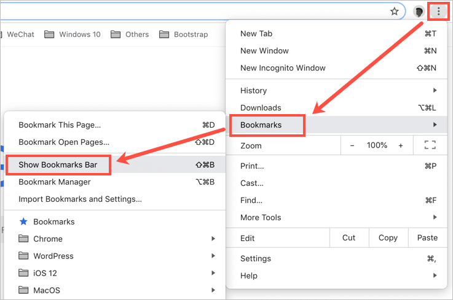Image resolution: width=453 pixels, height=300 pixels.
Task: Expand the History submenu
Action: click(x=253, y=90)
